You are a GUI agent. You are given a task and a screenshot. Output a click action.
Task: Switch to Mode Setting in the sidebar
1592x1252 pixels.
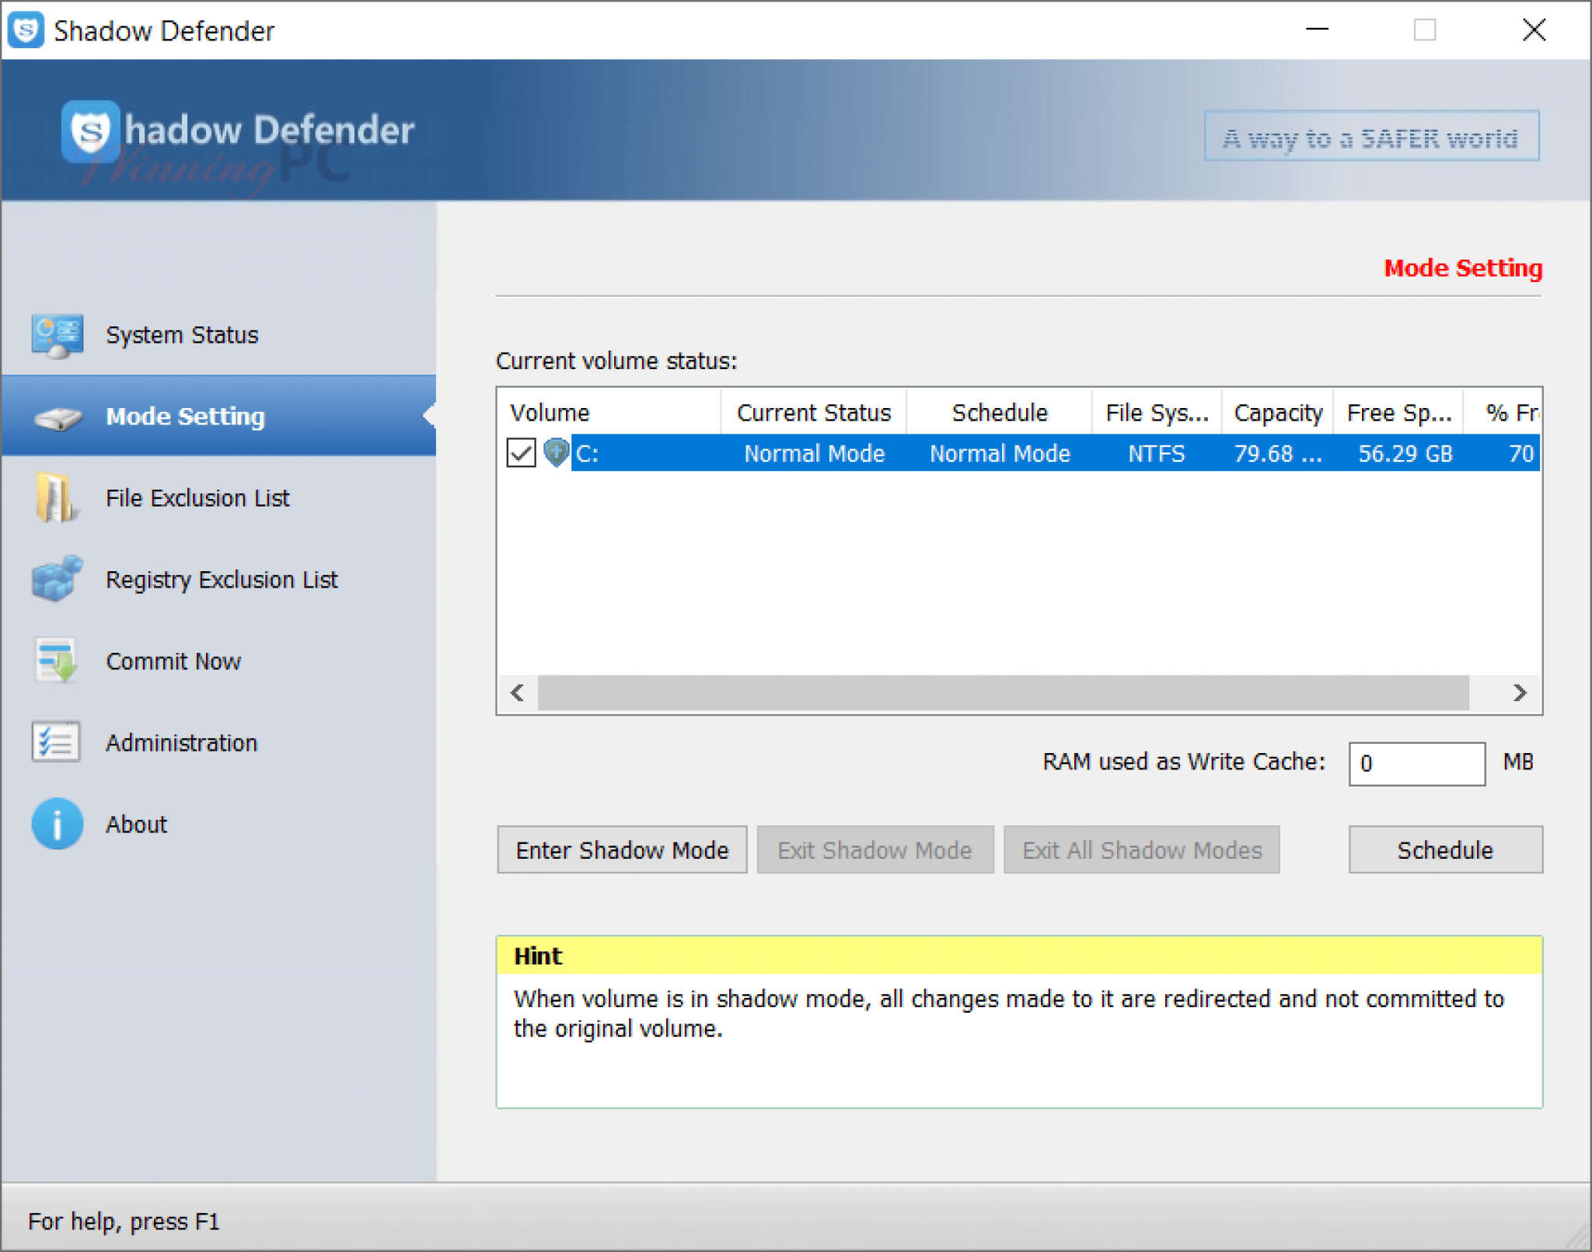(184, 417)
